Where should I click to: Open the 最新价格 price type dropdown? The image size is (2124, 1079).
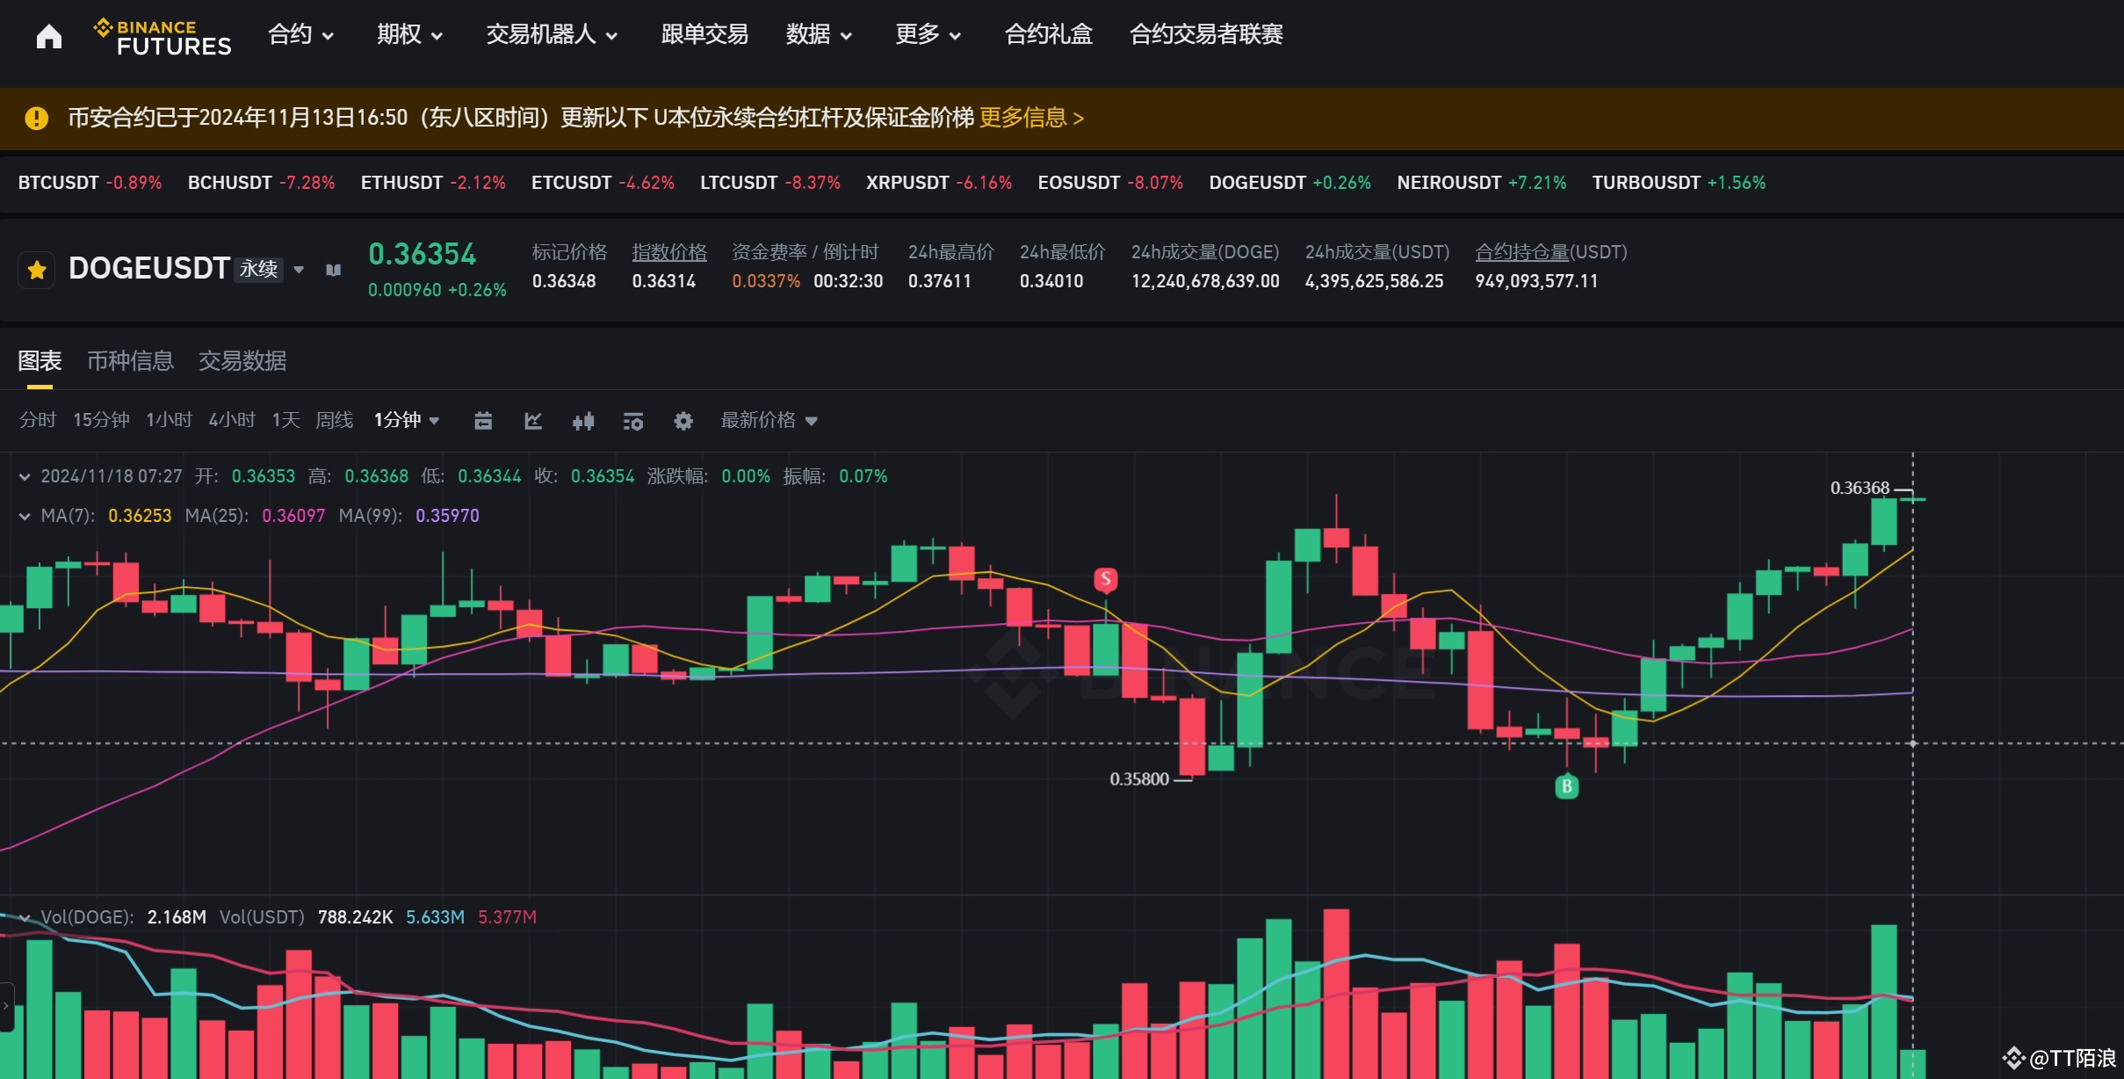point(767,420)
